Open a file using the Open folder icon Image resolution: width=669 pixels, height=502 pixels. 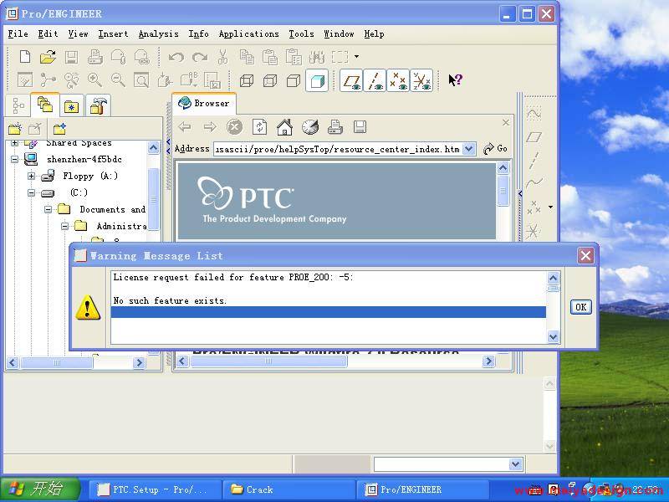(49, 57)
